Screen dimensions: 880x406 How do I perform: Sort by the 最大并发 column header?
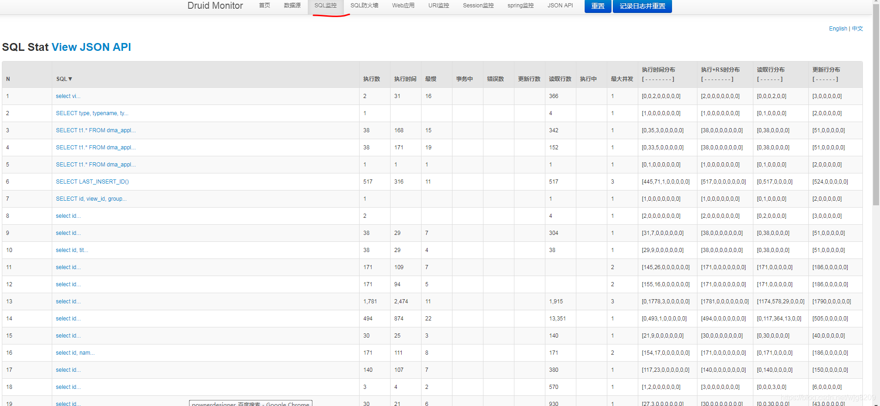(x=622, y=79)
